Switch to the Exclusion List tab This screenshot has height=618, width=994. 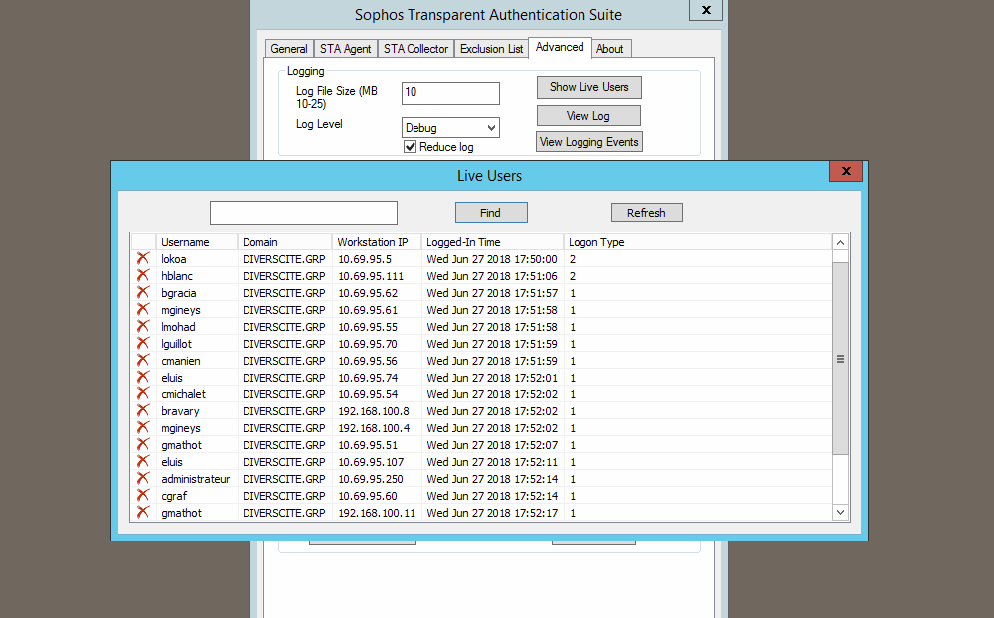(x=491, y=48)
